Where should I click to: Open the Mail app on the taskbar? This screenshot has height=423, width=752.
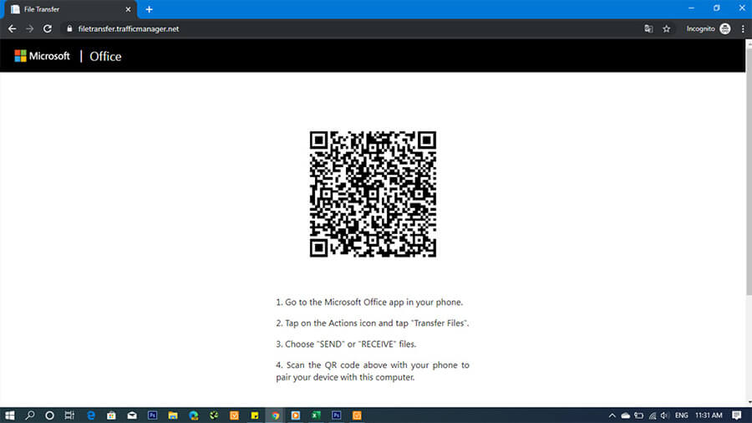(132, 415)
